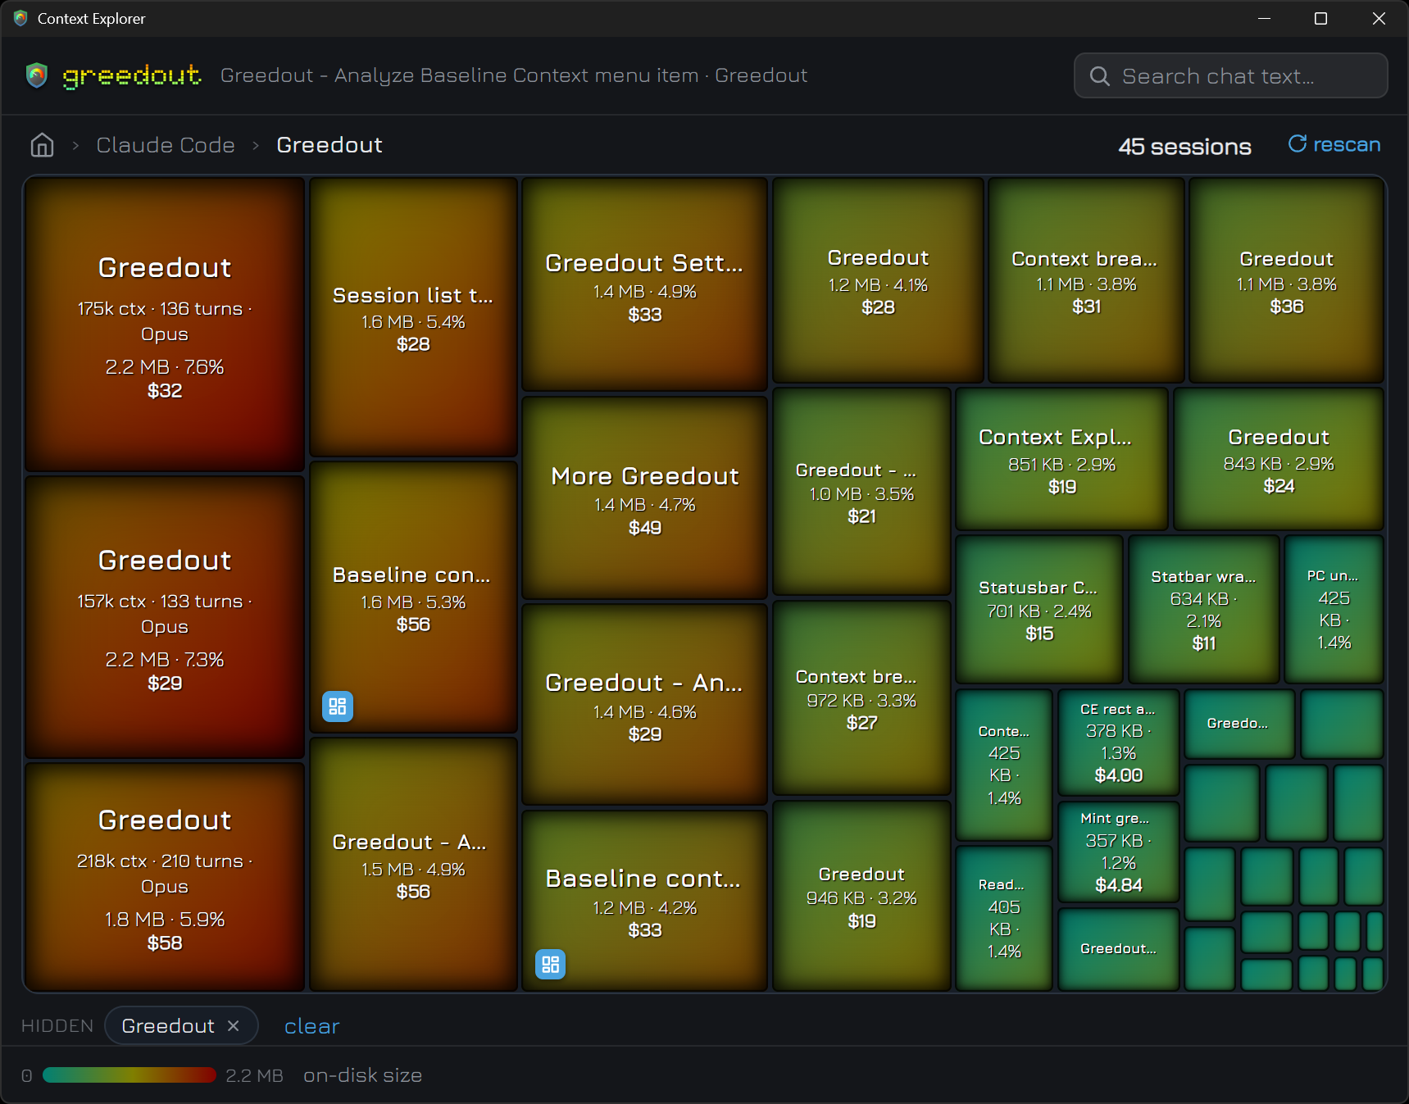Open the CE rect a... tile
The height and width of the screenshot is (1104, 1409).
pyautogui.click(x=1118, y=742)
